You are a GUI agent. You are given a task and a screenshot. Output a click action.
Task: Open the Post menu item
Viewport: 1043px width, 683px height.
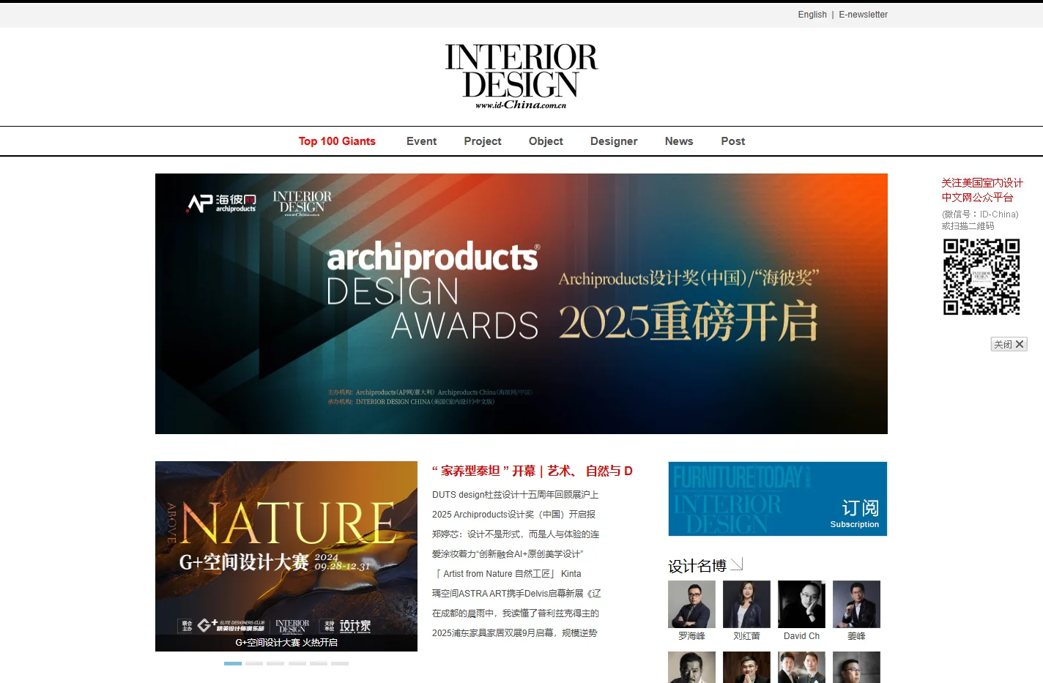(x=732, y=141)
